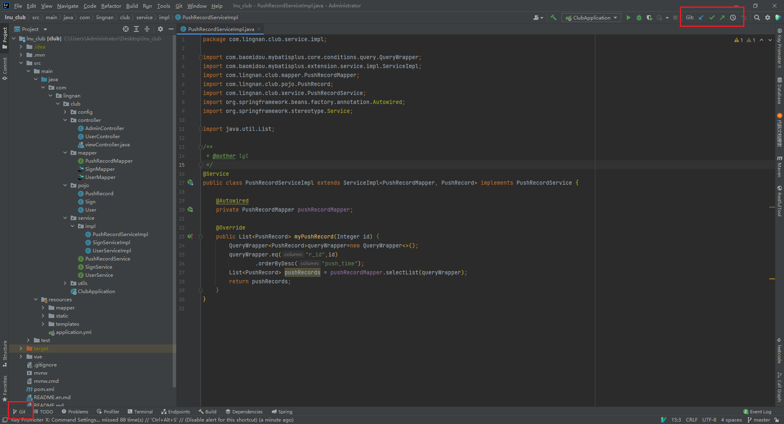
Task: Push commits with Git arrow
Action: [x=722, y=18]
